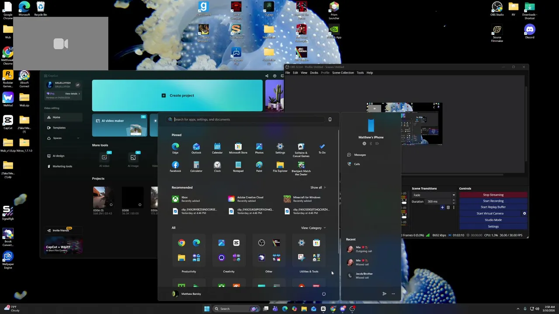
Task: Open the Fade transition dropdown in OBS
Action: (434, 195)
